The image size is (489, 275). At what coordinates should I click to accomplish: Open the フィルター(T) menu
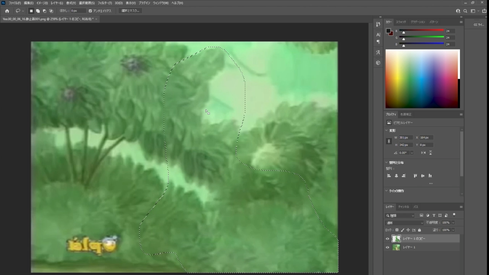[x=104, y=3]
